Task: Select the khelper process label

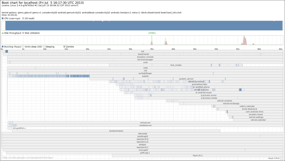Action: pos(142,145)
